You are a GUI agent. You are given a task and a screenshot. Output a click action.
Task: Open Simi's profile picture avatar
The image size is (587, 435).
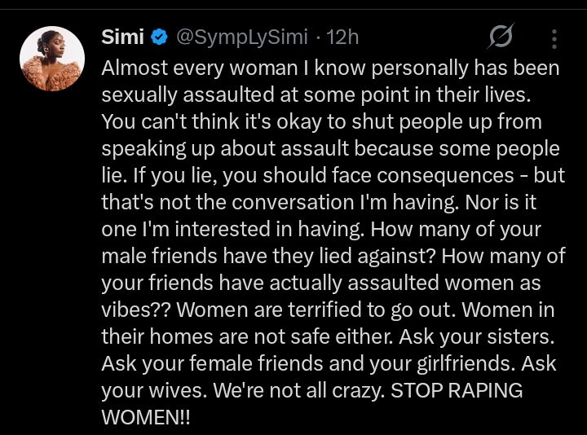tap(52, 59)
